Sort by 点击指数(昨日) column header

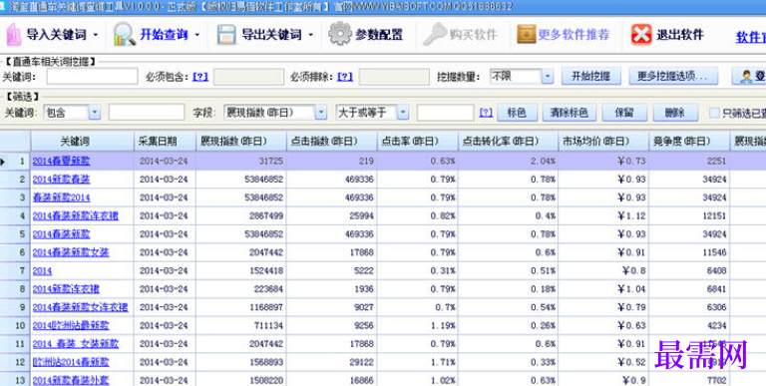pos(332,142)
